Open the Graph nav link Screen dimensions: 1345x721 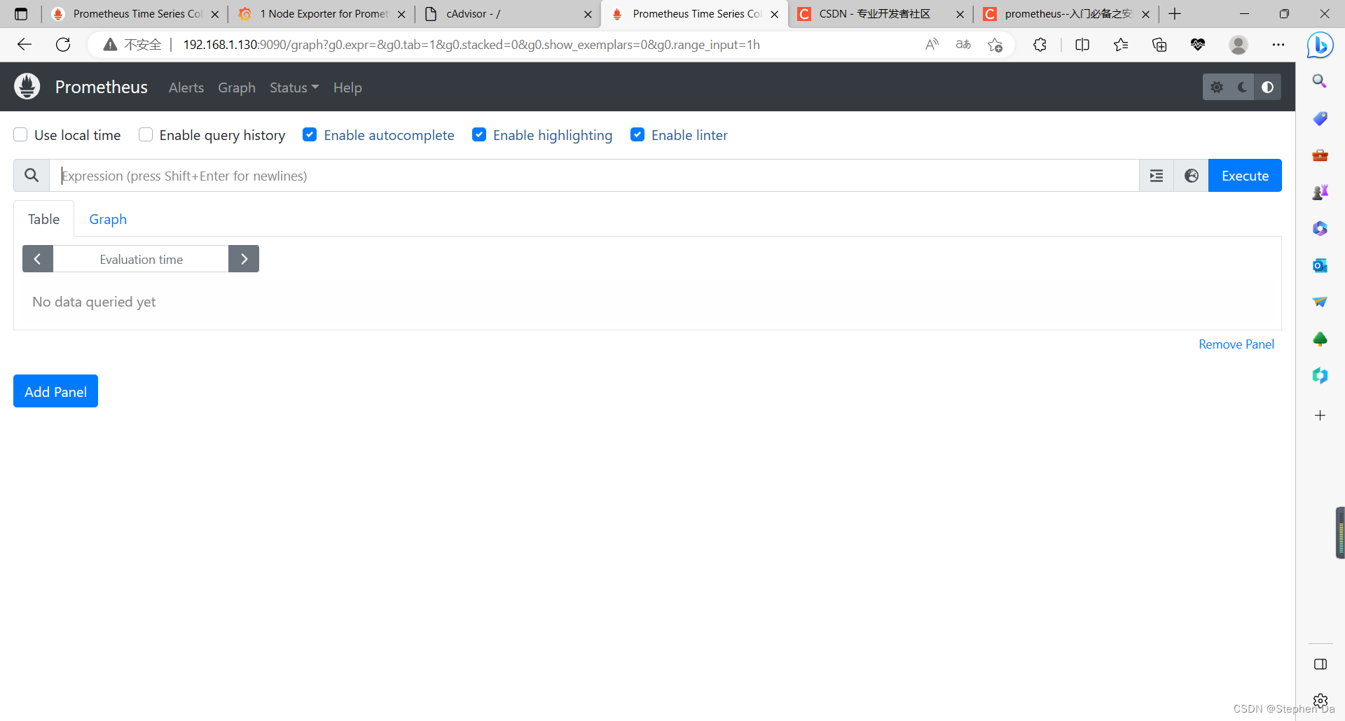[237, 87]
